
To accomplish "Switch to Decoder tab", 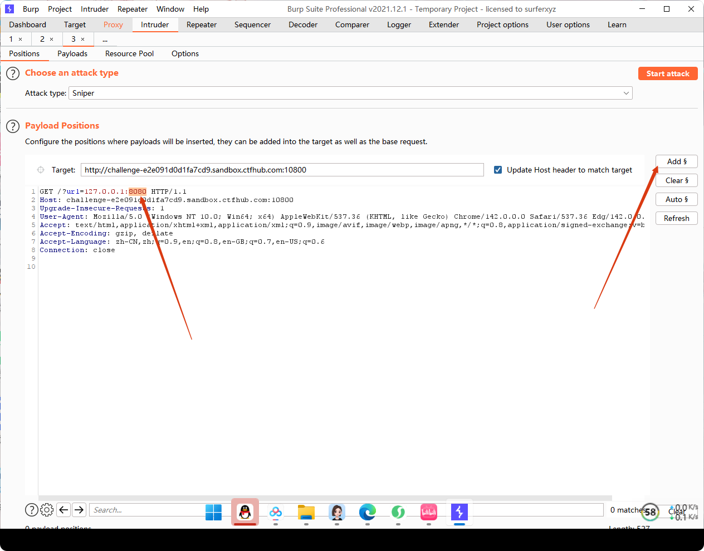I will [x=303, y=24].
